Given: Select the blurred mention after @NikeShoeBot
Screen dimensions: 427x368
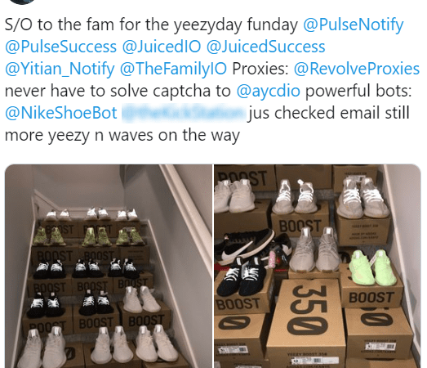Looking at the screenshot, I should (183, 113).
